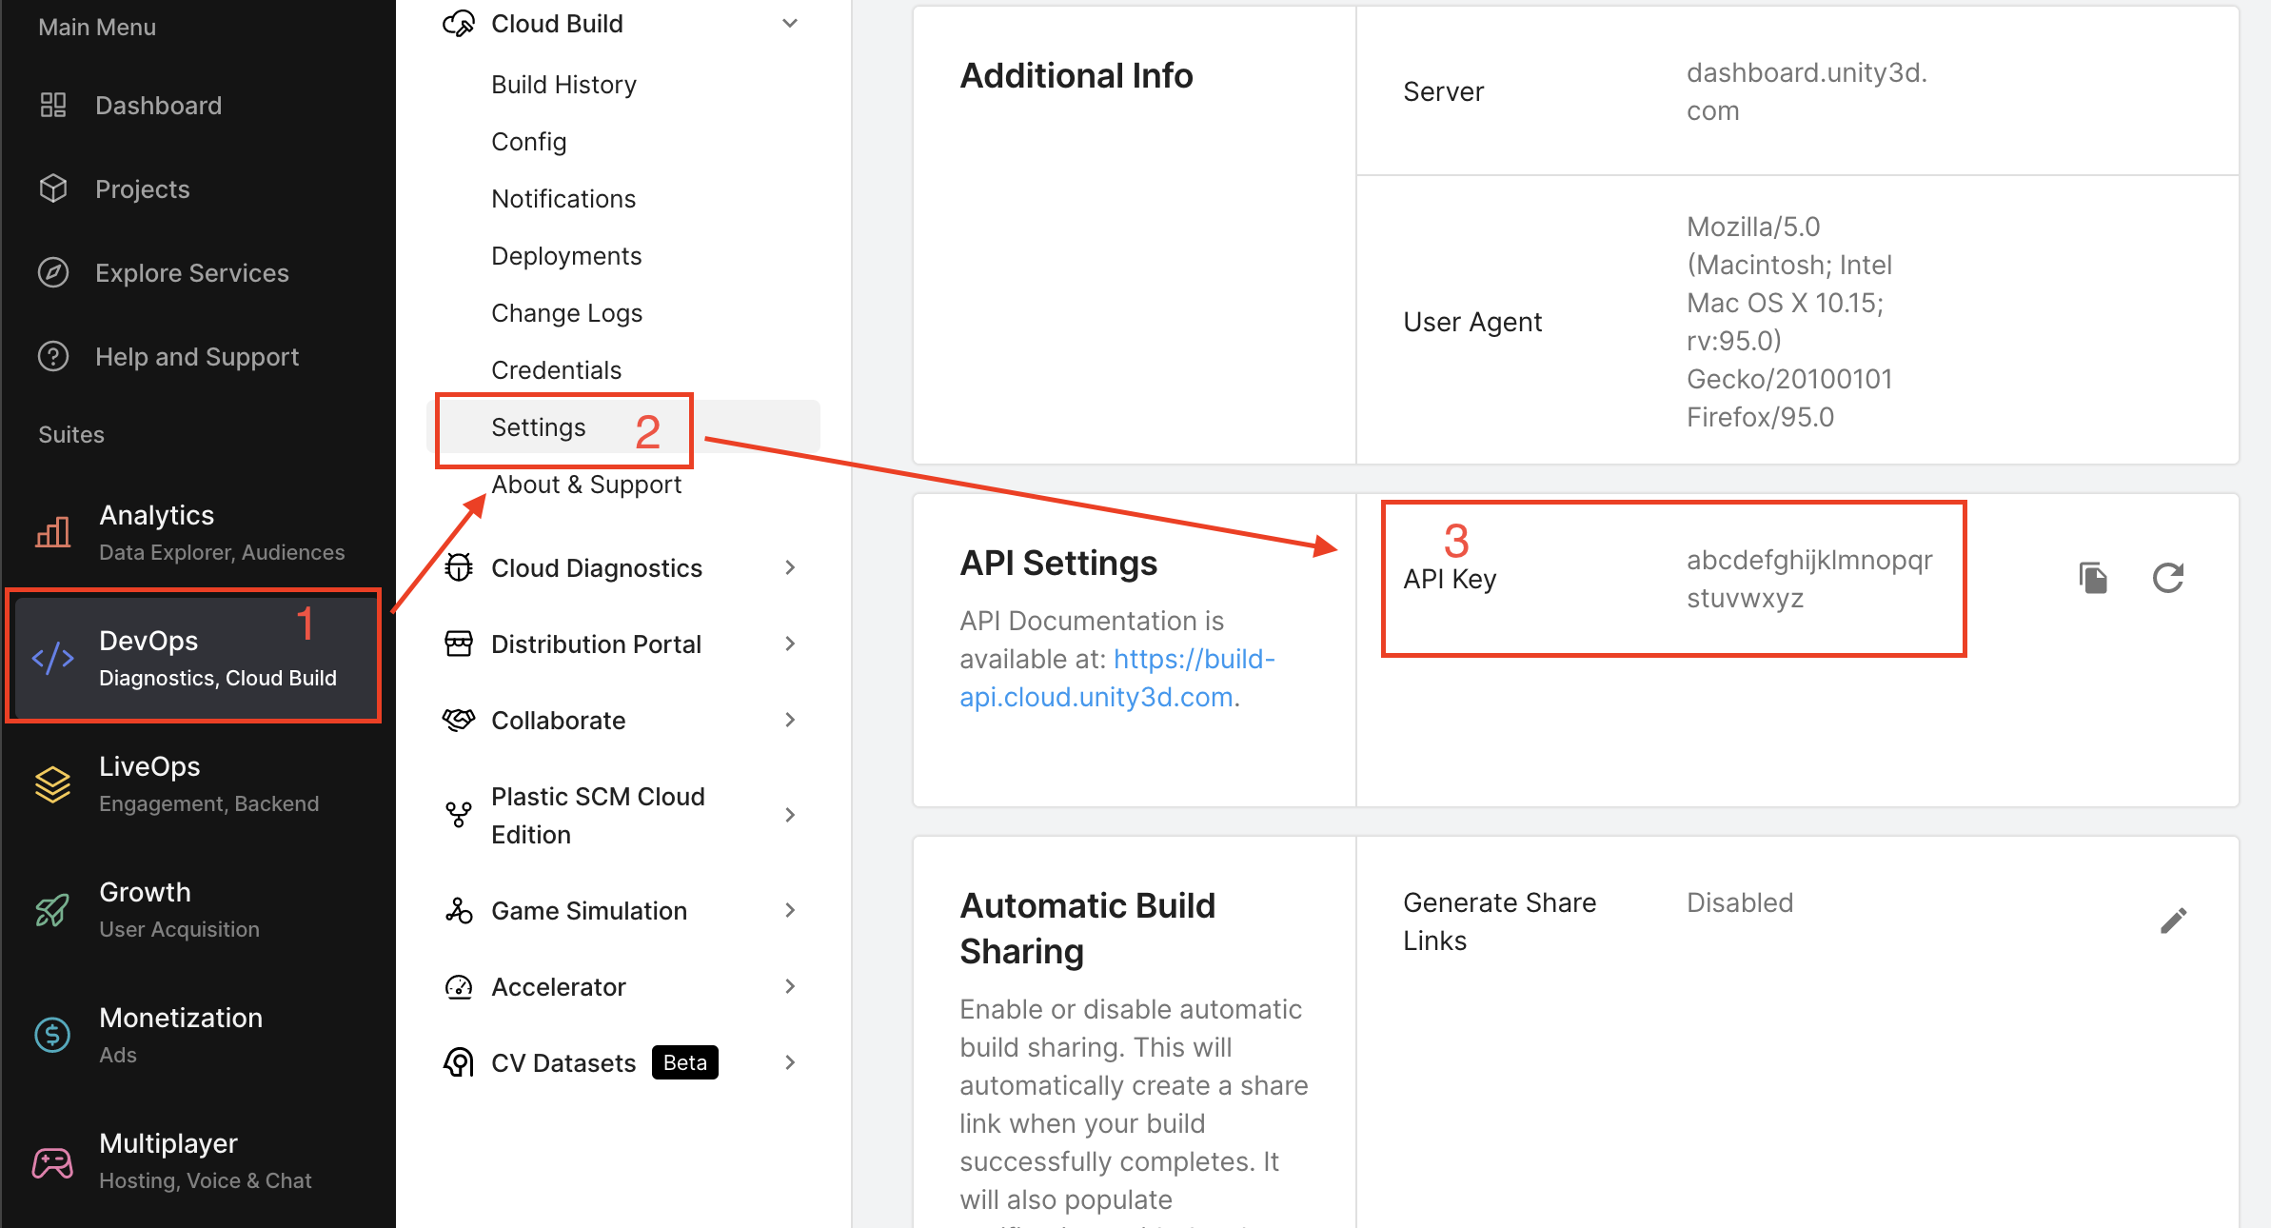Image resolution: width=2271 pixels, height=1228 pixels.
Task: Click the Help and Support question icon
Action: pos(53,357)
